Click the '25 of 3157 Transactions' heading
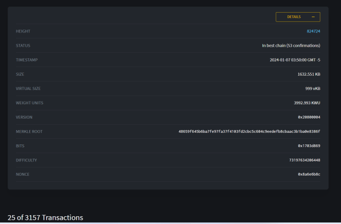 coord(45,217)
